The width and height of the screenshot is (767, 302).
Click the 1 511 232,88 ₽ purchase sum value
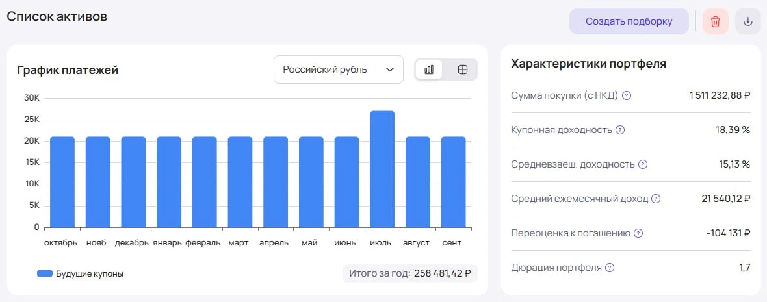(x=720, y=95)
